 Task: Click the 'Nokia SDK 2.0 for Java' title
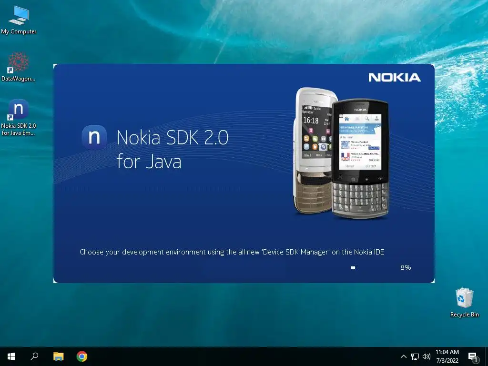point(173,149)
